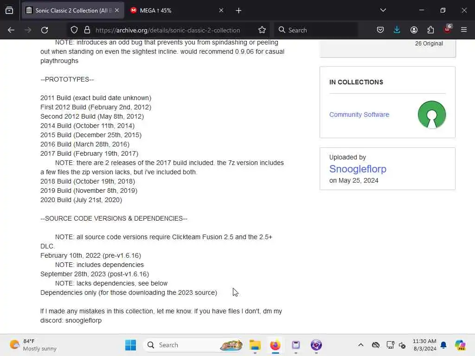Open Community Software collection link

(x=359, y=115)
